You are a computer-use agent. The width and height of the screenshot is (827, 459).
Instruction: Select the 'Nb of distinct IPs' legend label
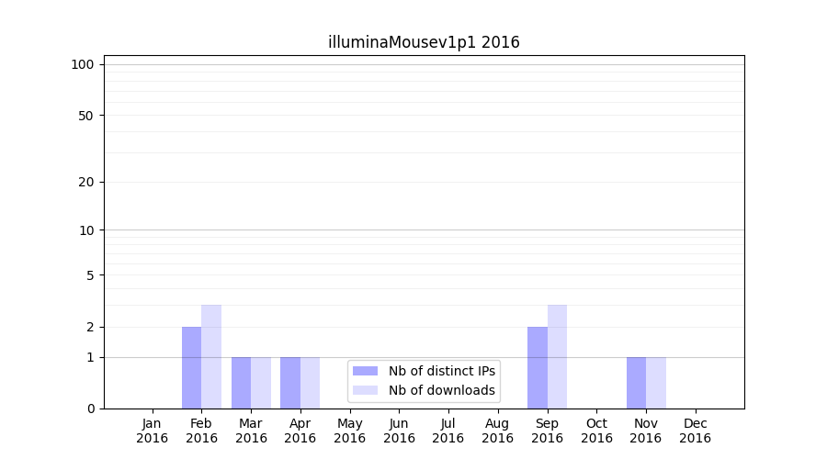(x=442, y=371)
